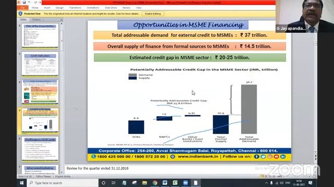This screenshot has width=334, height=187.
Task: Click G Jayapandian's Zoom video tile
Action: 305,16
